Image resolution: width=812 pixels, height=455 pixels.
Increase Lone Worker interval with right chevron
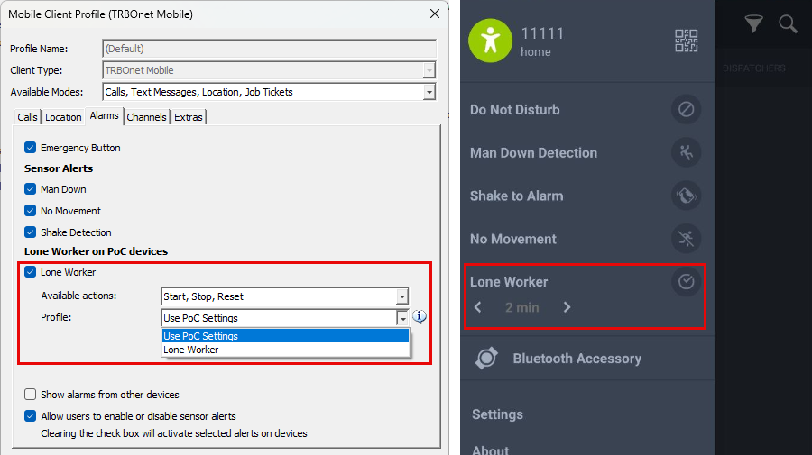(567, 307)
